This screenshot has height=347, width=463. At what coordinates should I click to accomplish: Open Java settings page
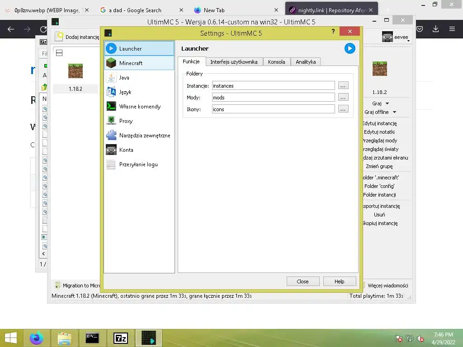(x=139, y=77)
